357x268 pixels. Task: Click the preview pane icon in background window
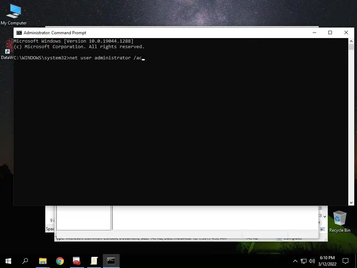[322, 229]
